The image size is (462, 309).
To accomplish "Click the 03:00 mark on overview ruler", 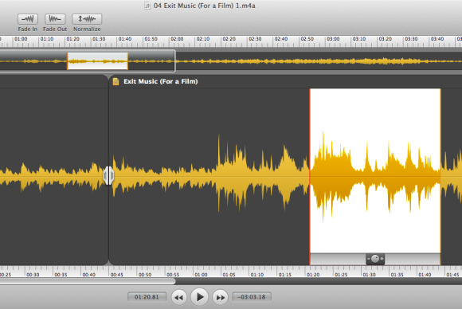I will 333,39.
